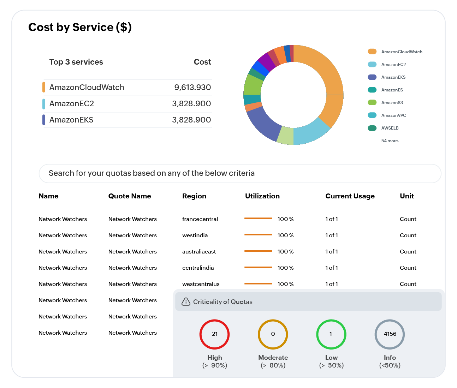This screenshot has width=457, height=388.
Task: Click the Count unit in westcentralus row
Action: 408,284
